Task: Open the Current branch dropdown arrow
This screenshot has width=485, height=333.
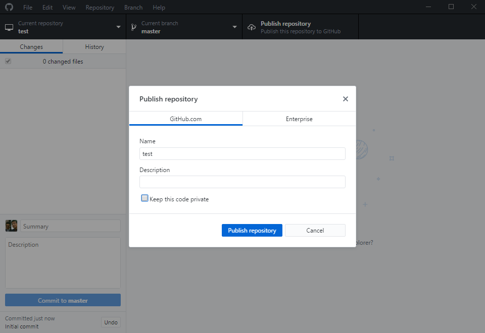Action: coord(234,27)
